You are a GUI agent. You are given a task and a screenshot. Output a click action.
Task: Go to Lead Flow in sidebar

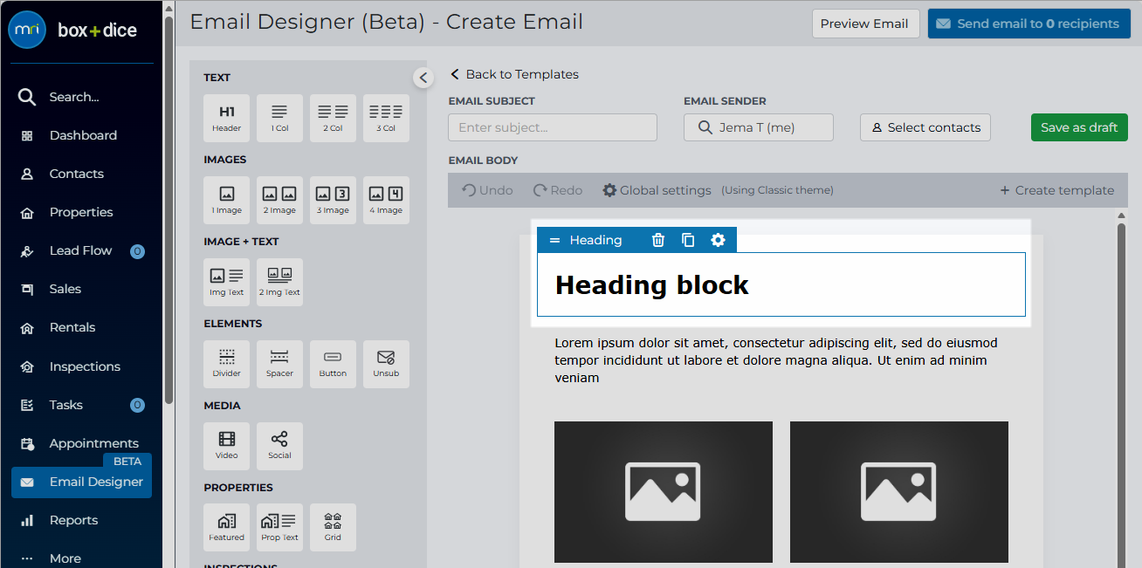(81, 250)
